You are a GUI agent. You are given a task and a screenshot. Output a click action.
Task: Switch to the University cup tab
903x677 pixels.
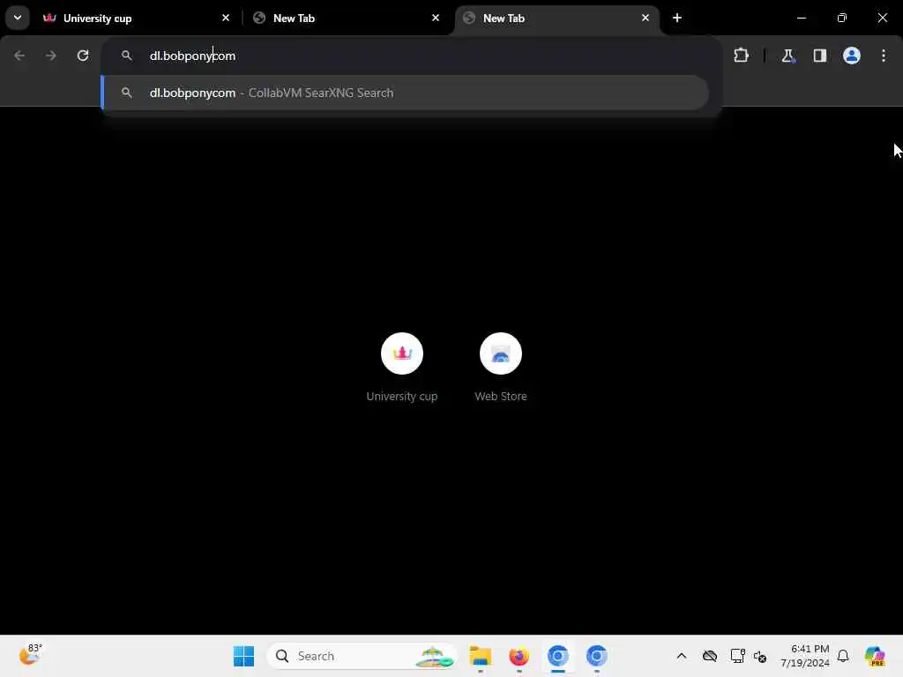(x=136, y=18)
